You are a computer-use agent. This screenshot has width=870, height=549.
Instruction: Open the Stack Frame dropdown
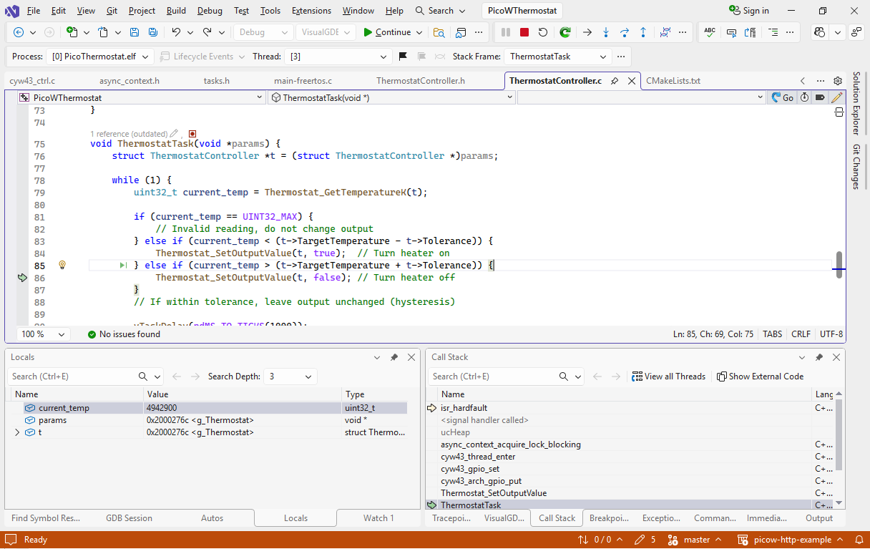(x=557, y=57)
